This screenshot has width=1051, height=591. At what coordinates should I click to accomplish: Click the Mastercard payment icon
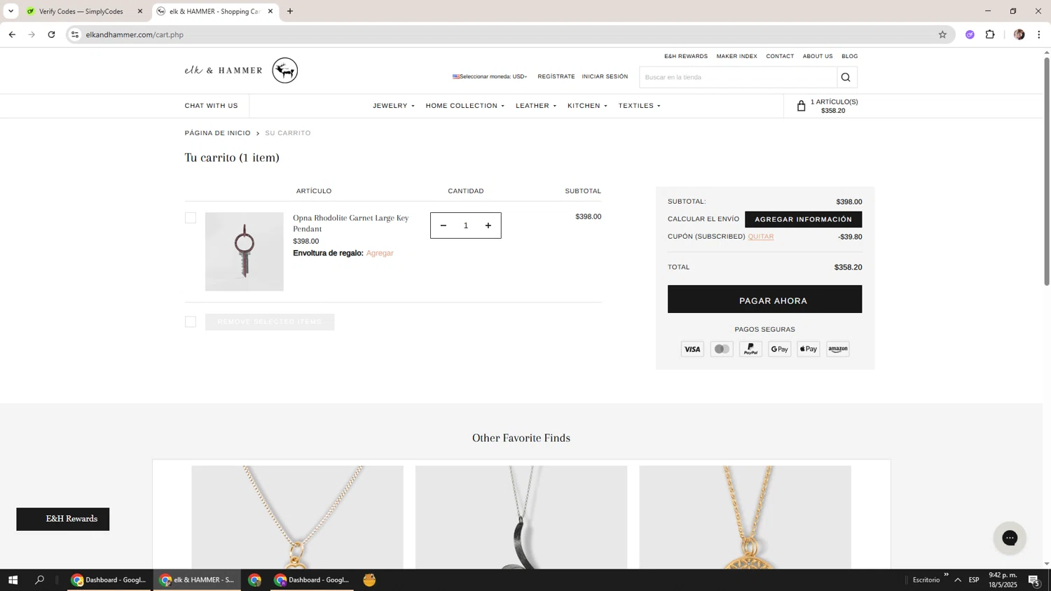[x=722, y=349]
